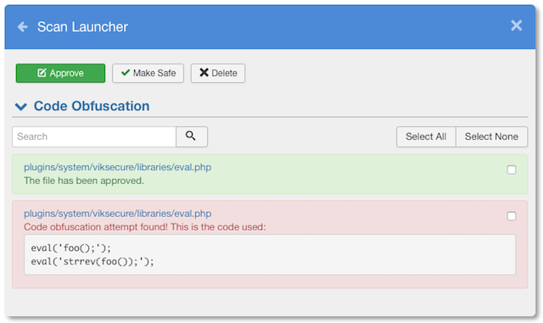
Task: Go back using the header arrow
Action: (23, 26)
